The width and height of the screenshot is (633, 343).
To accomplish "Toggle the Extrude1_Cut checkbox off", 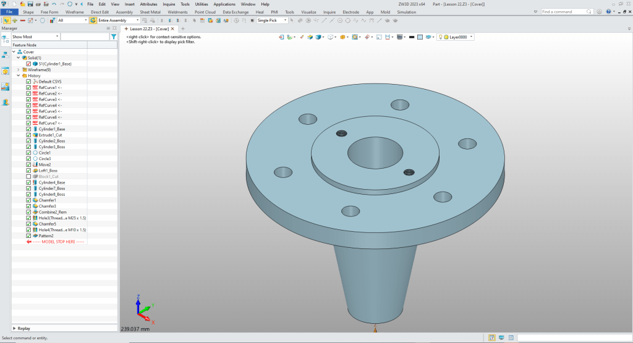I will (28, 135).
